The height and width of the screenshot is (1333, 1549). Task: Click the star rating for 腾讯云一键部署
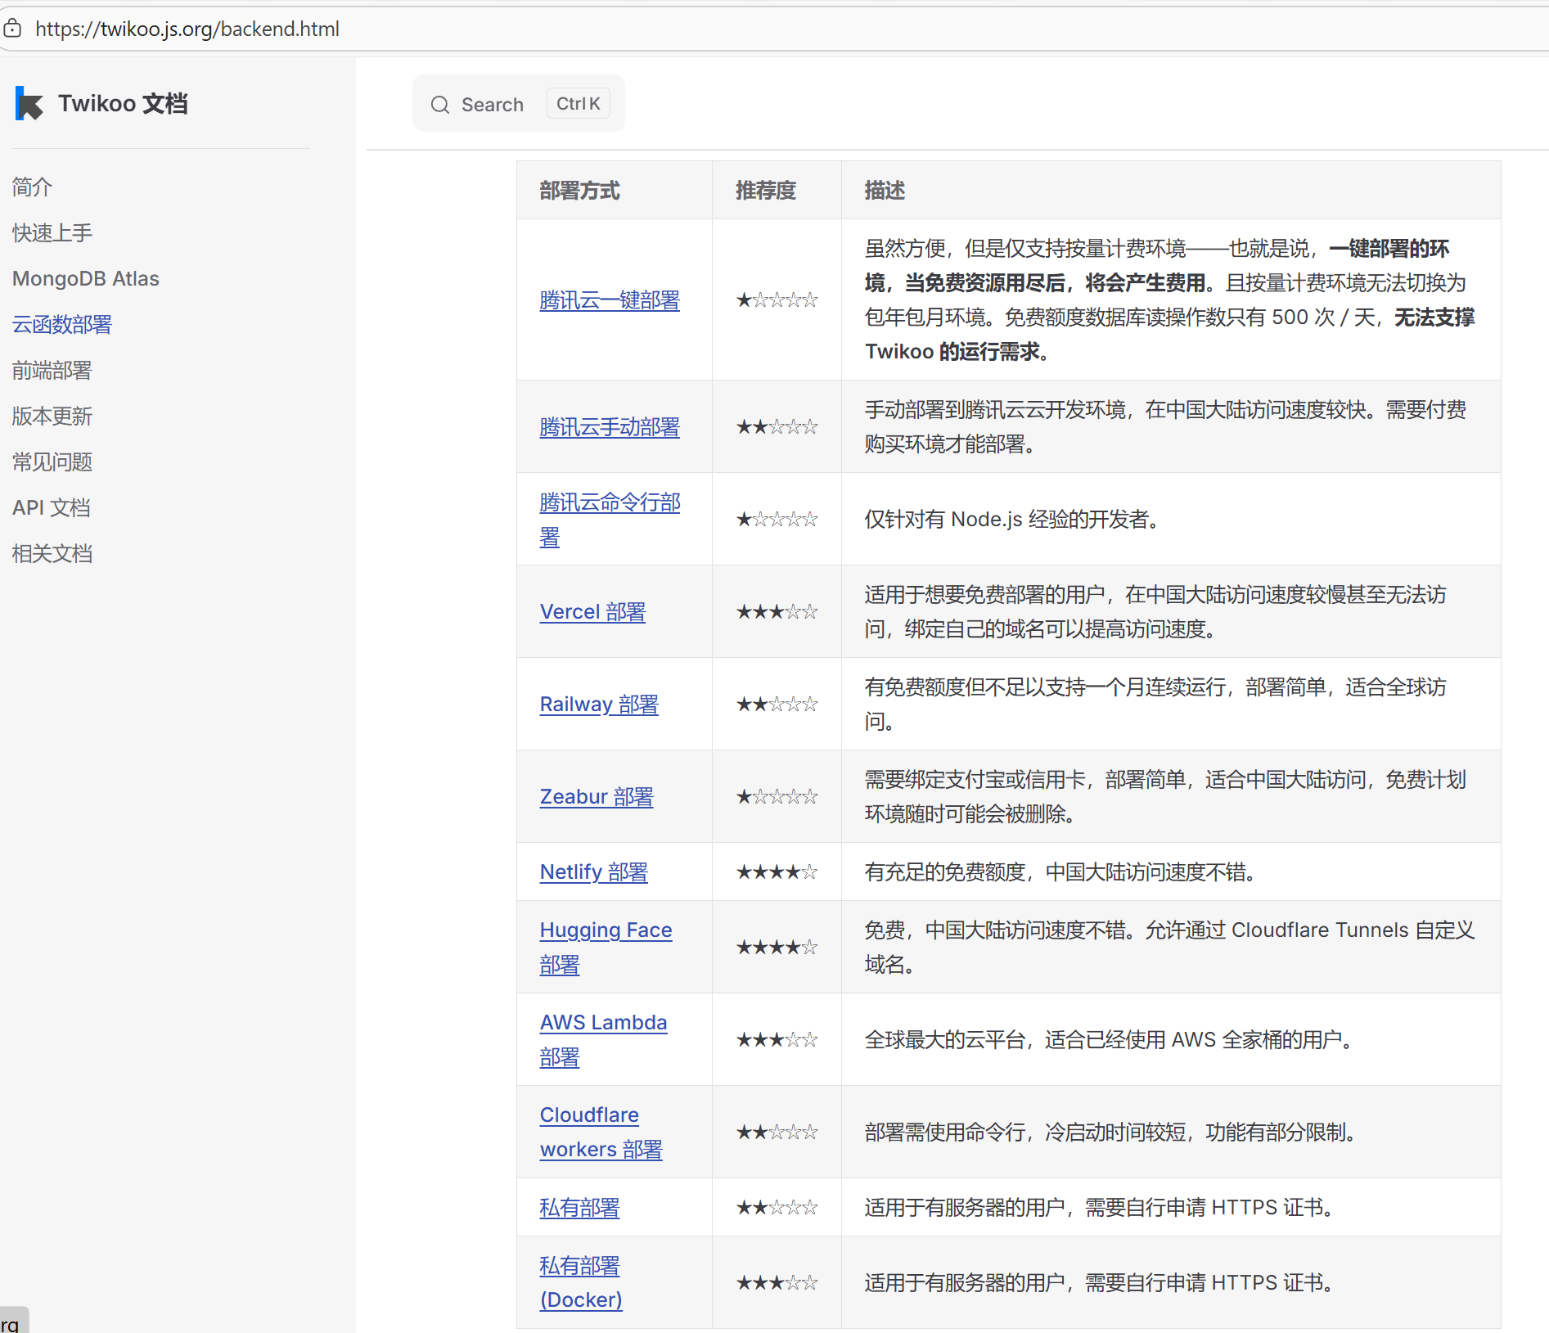tap(777, 300)
